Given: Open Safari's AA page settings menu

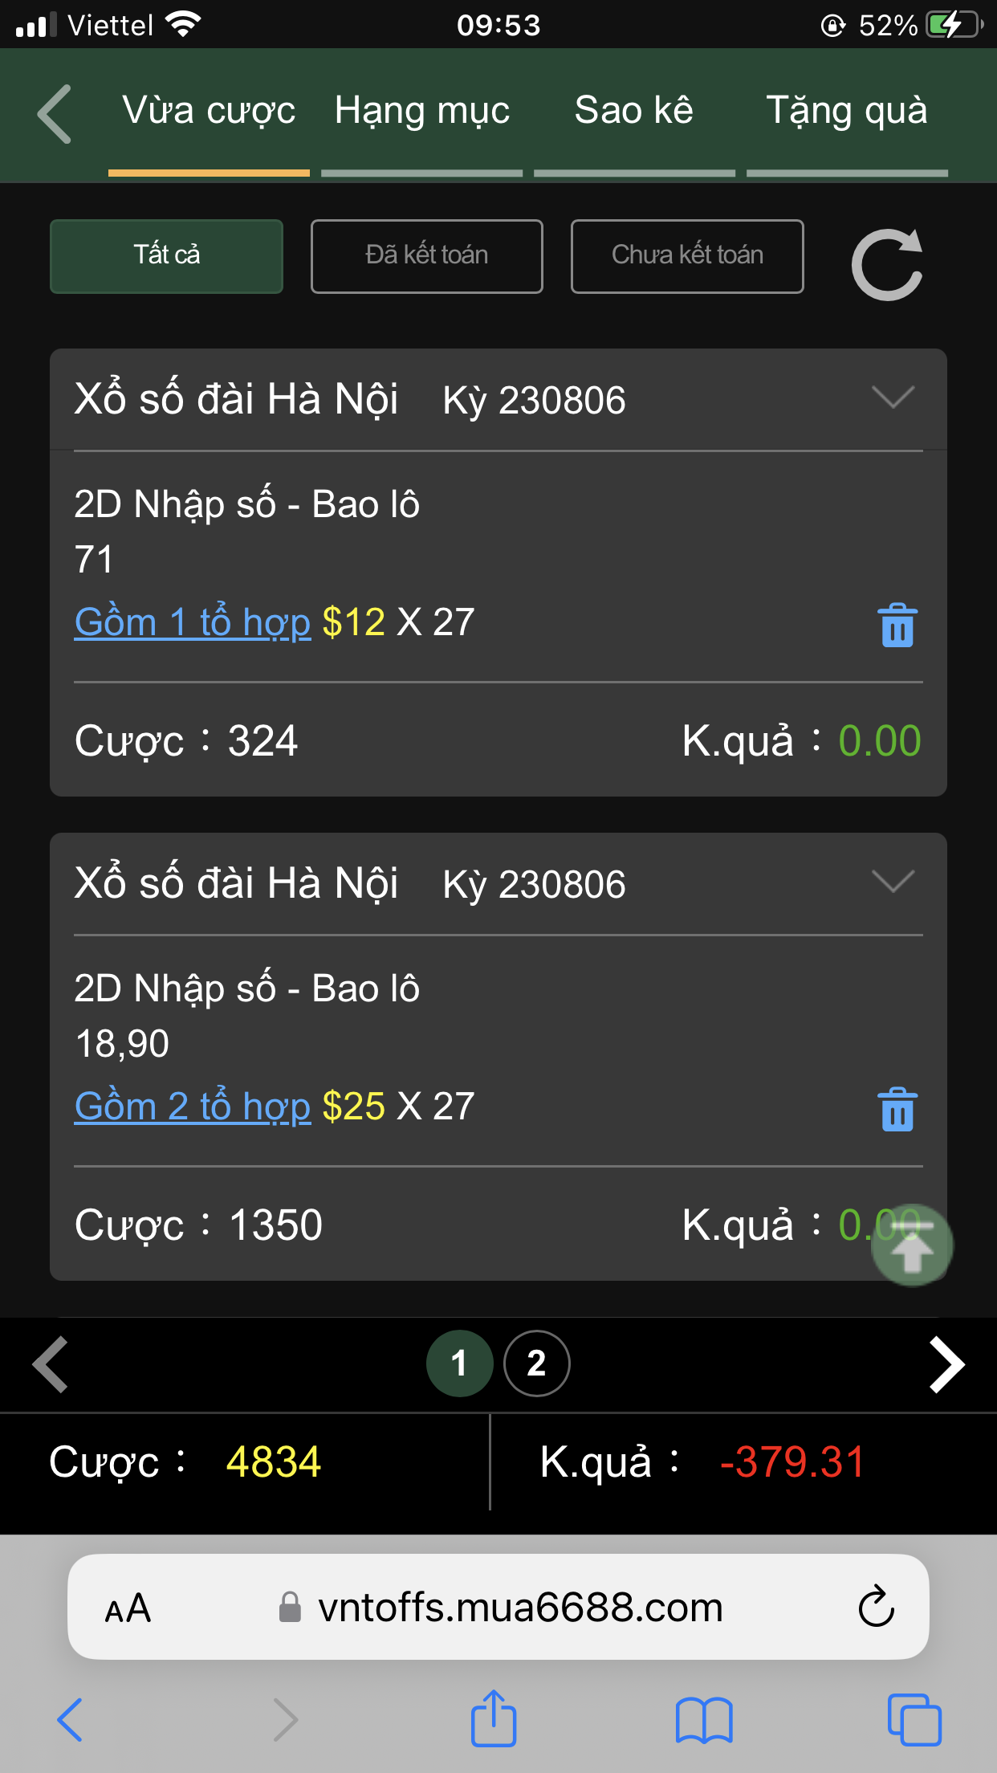Looking at the screenshot, I should click(128, 1608).
